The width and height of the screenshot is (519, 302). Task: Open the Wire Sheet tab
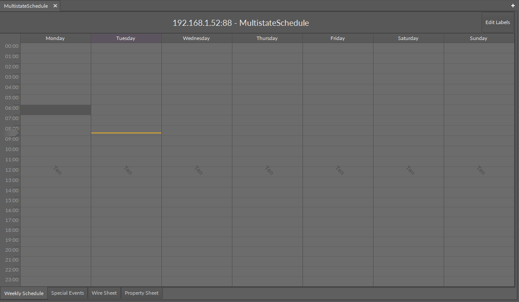[x=104, y=293]
